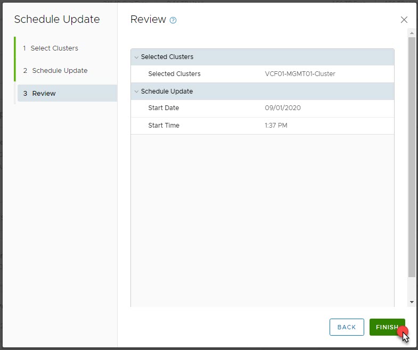Screen dimensions: 418x350
Task: Click the Start Time label
Action: [x=163, y=126]
